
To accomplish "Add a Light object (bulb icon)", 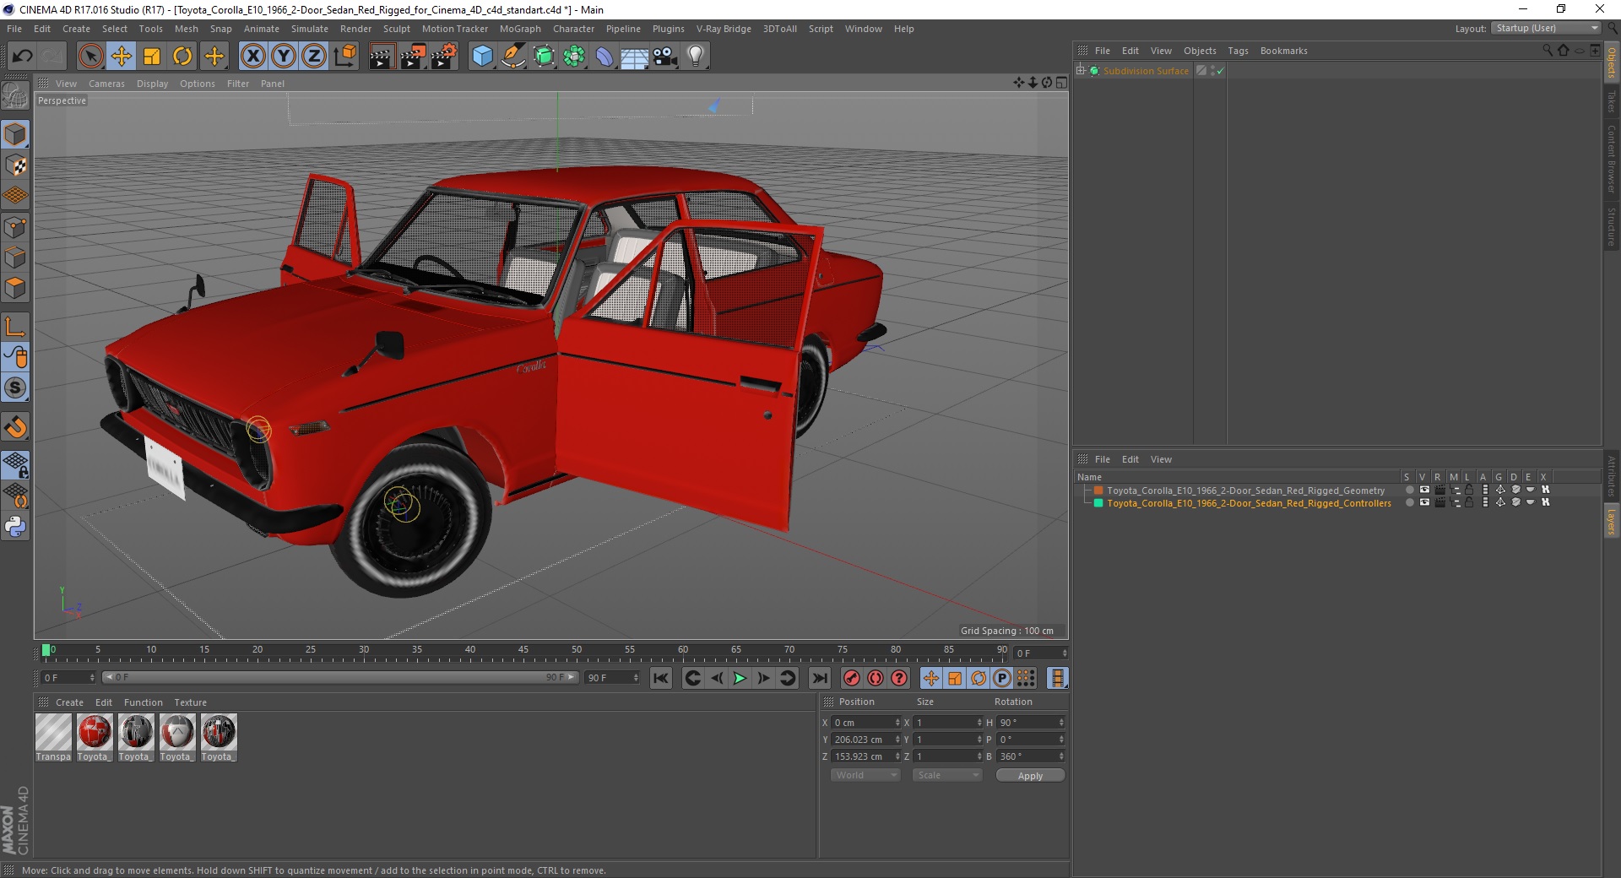I will point(696,57).
